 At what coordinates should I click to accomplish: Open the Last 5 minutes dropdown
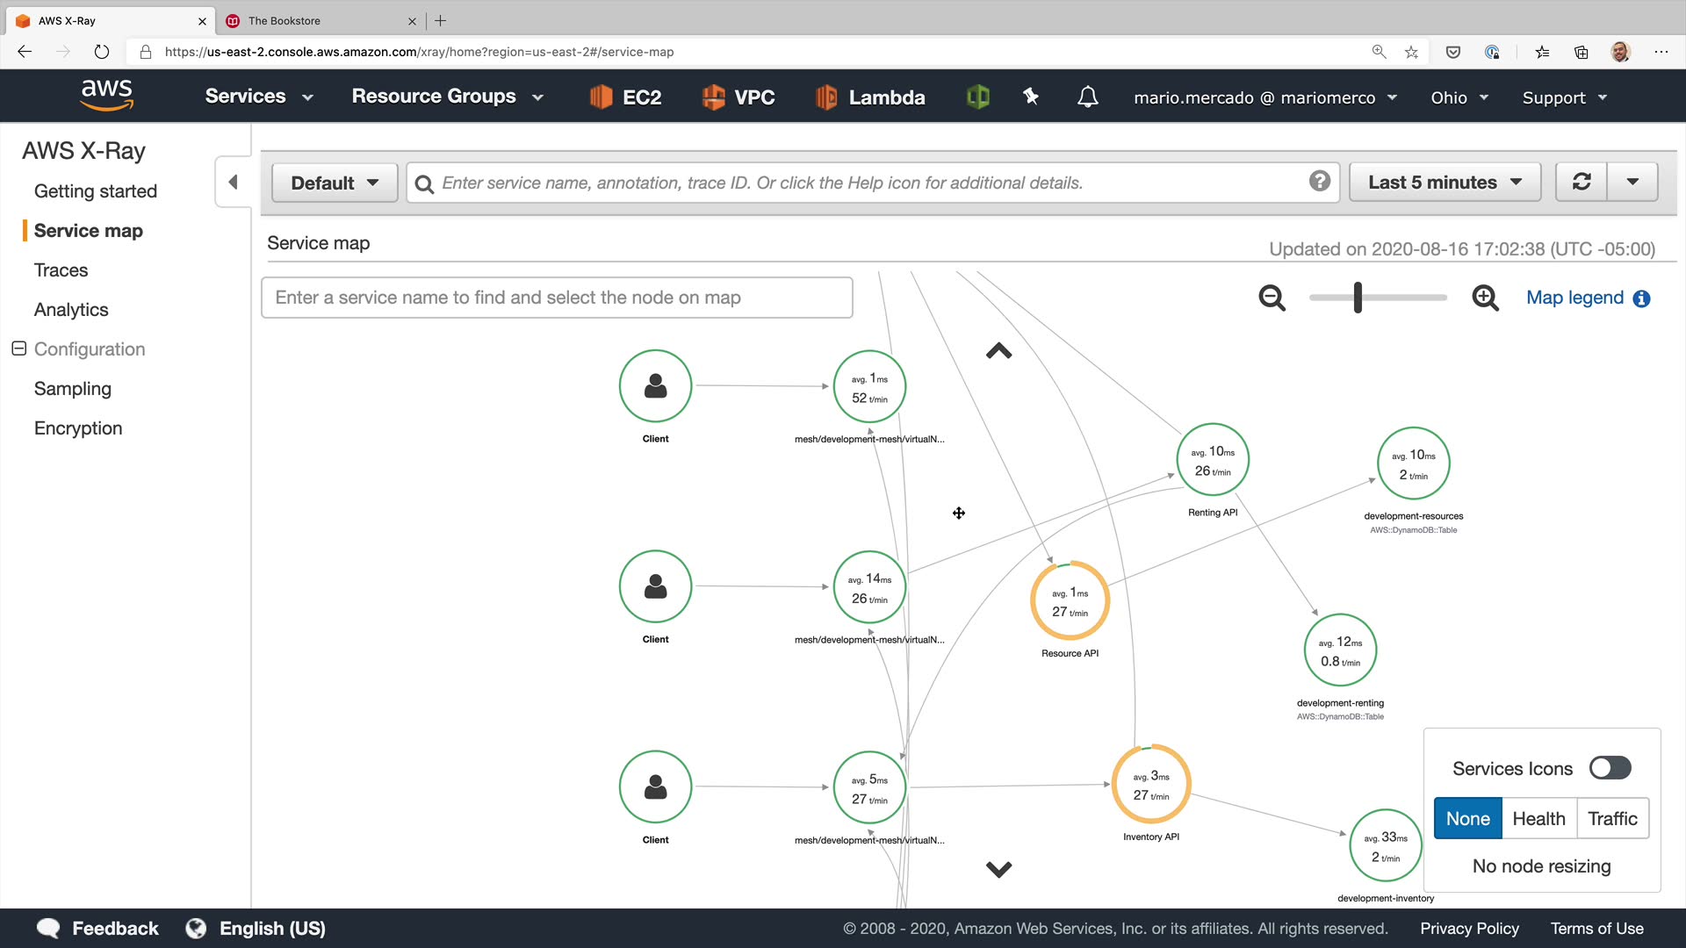point(1445,182)
